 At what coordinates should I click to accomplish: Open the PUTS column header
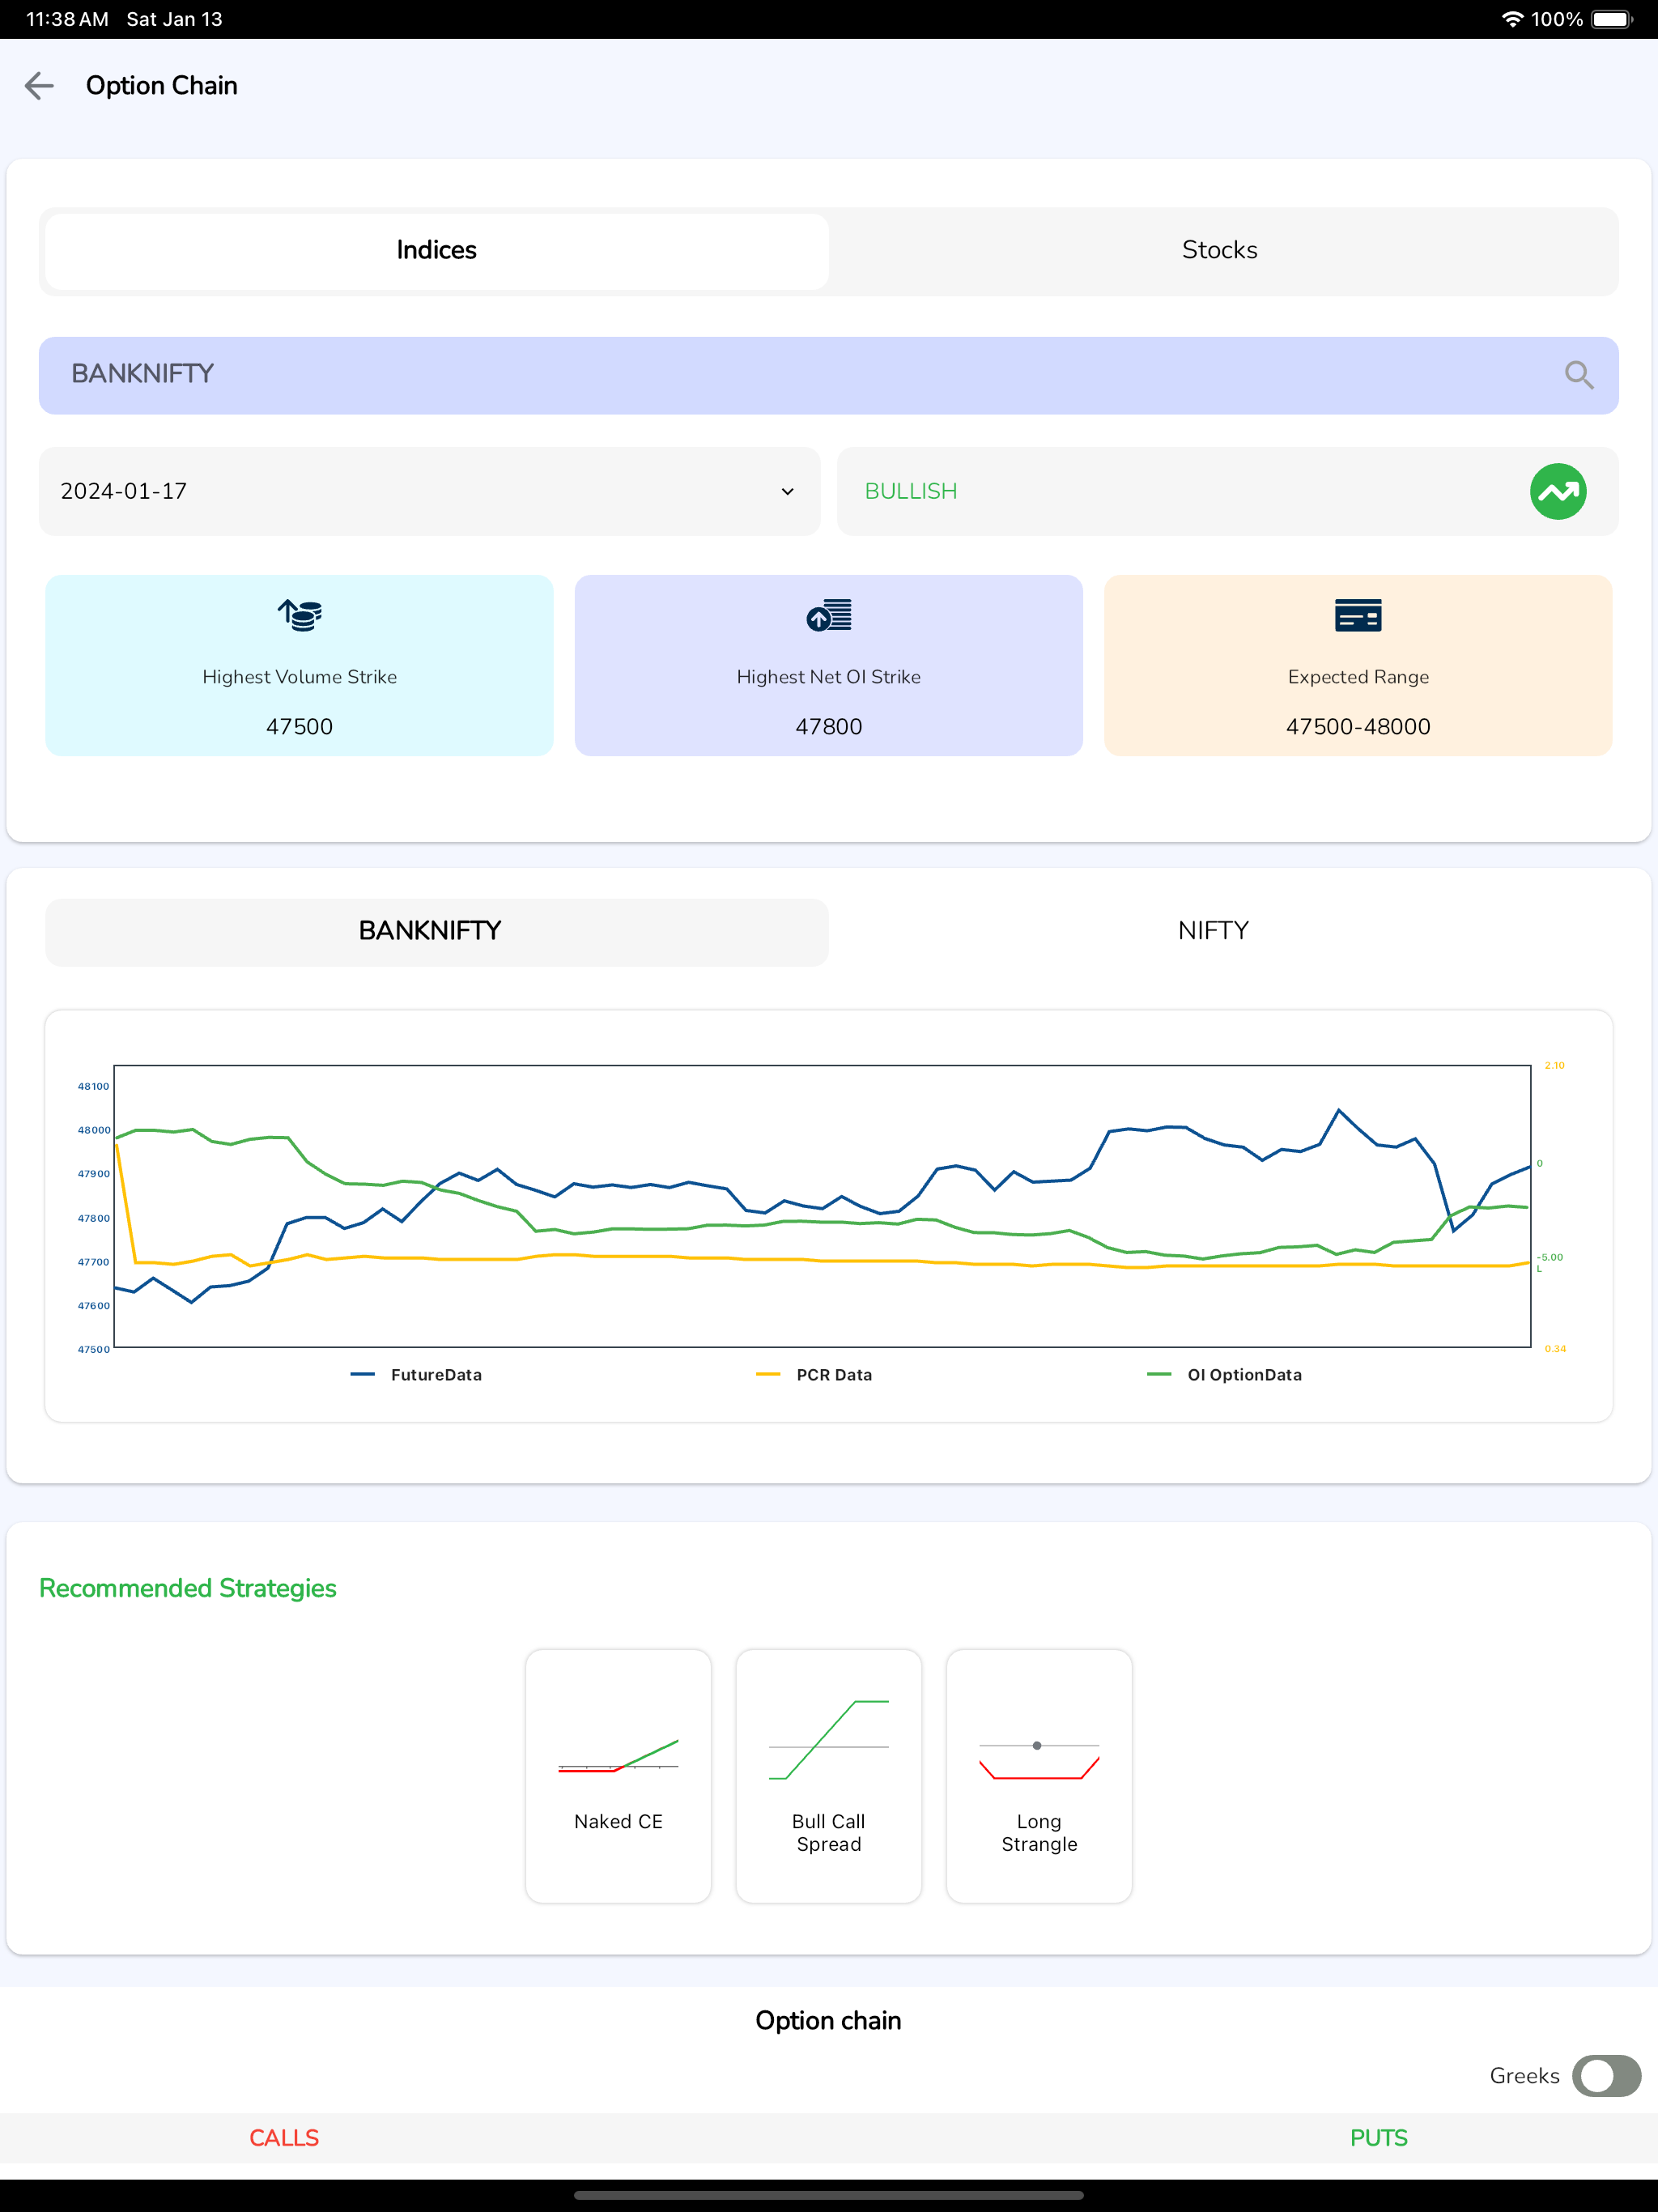(1378, 2138)
